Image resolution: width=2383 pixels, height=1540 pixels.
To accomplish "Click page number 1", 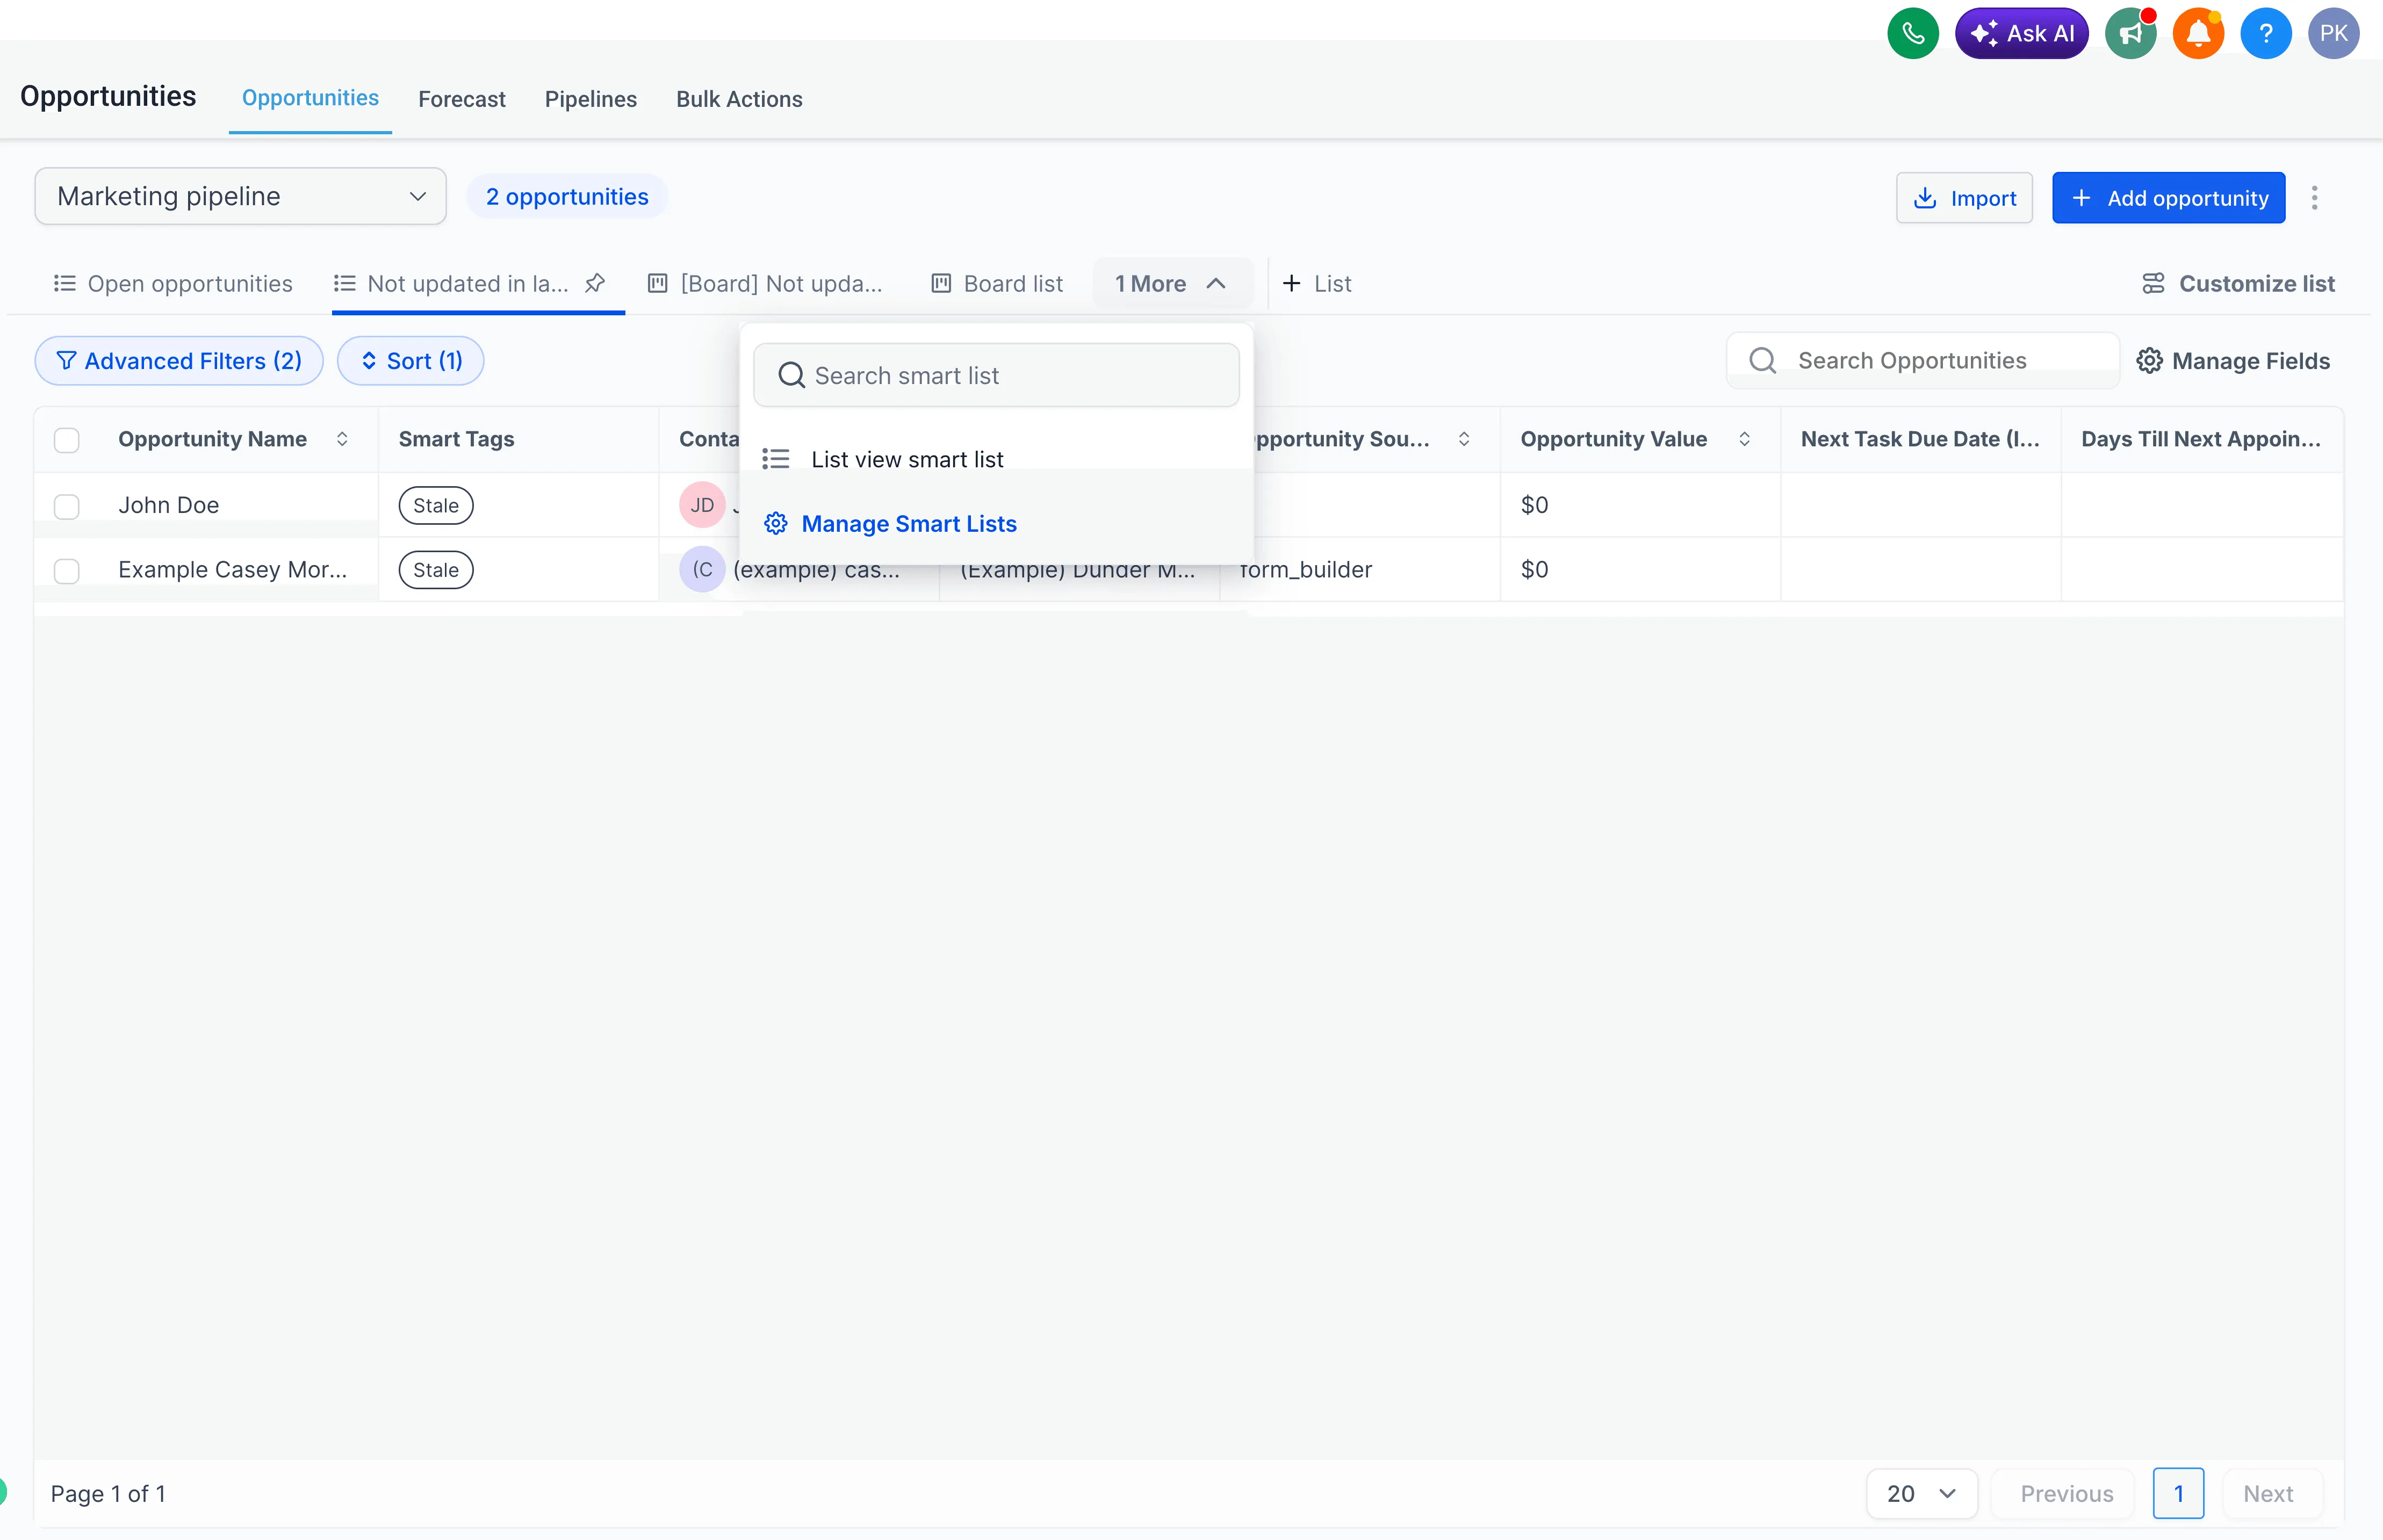I will 2178,1493.
